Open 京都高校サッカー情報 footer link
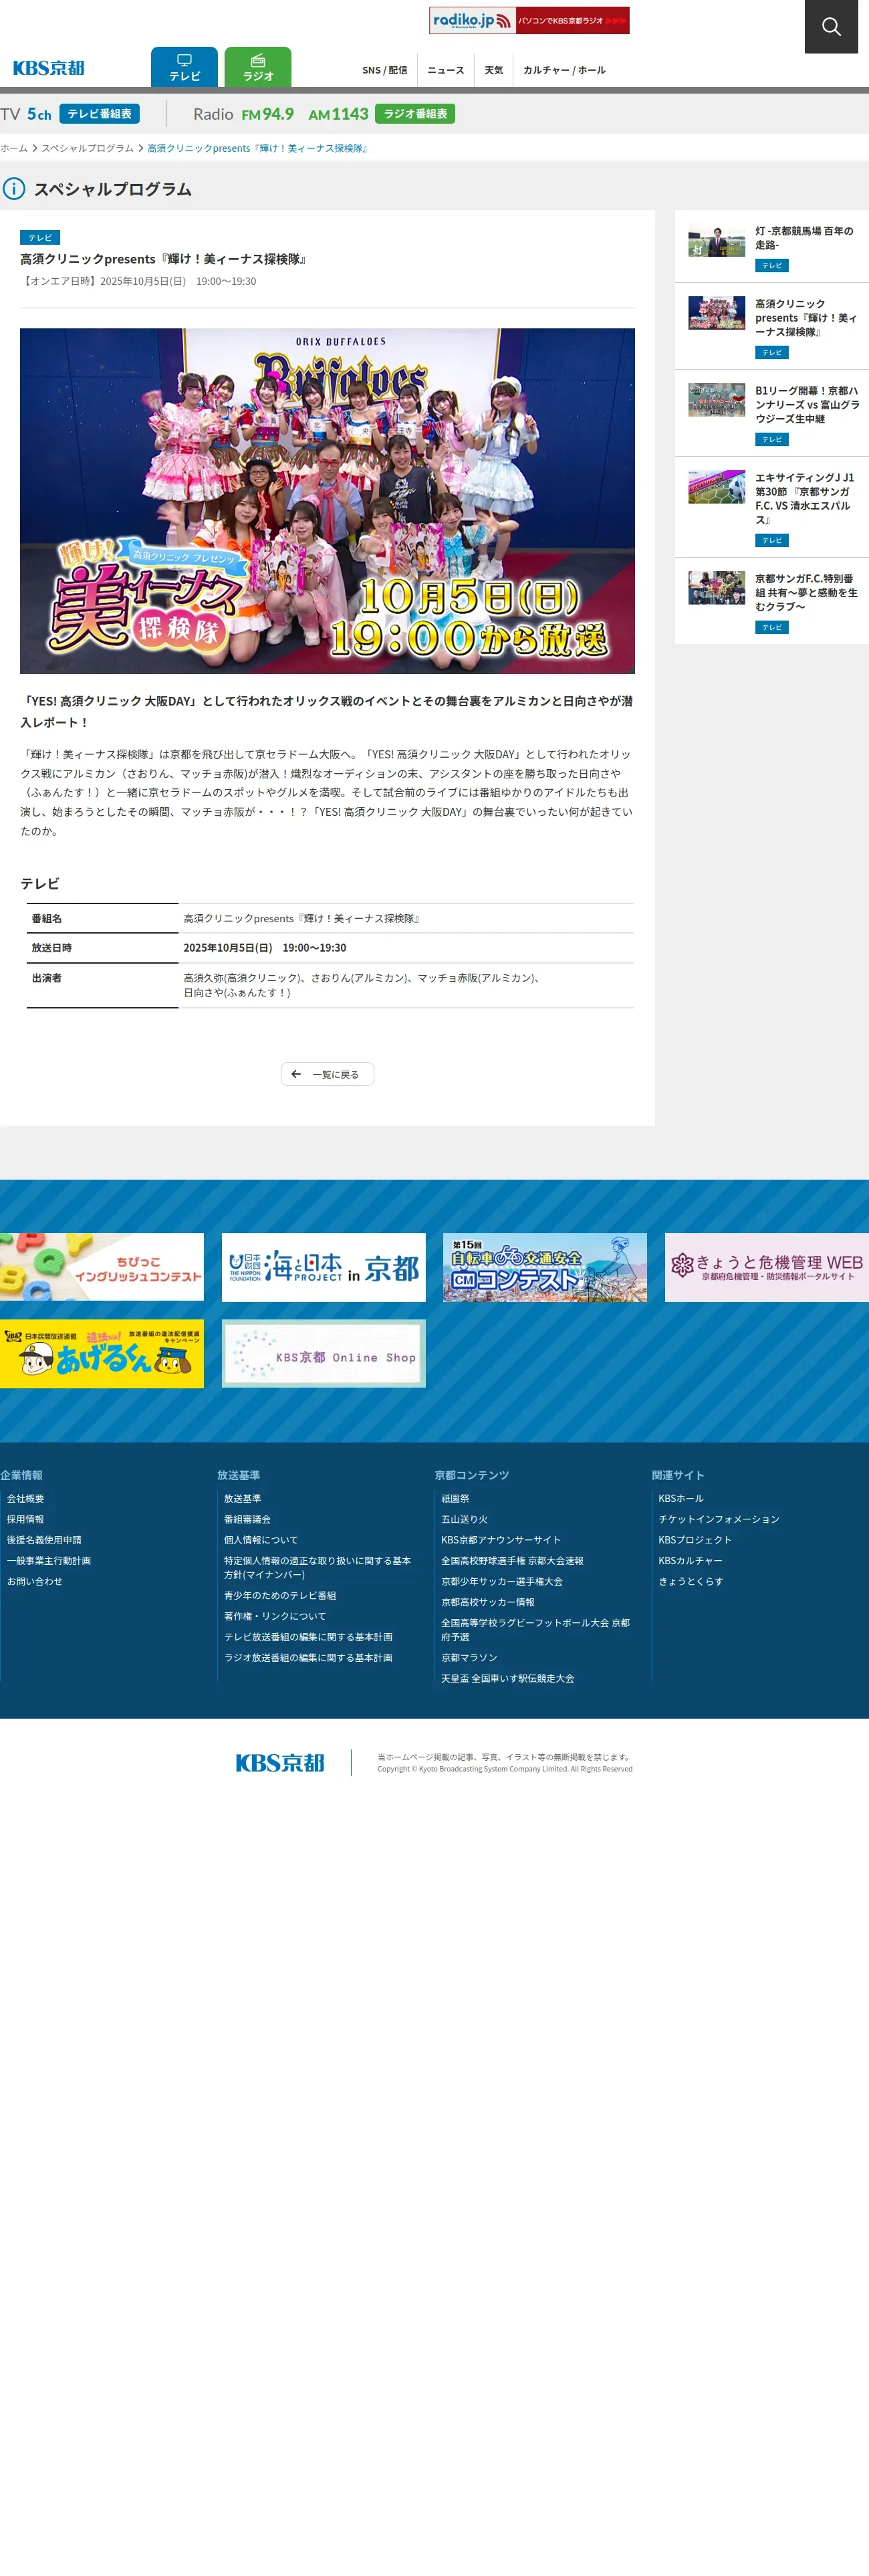The height and width of the screenshot is (2576, 869). (488, 1603)
